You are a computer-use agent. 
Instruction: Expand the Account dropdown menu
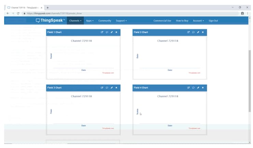click(198, 21)
